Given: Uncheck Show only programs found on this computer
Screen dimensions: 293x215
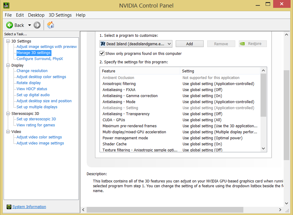Looking at the screenshot, I should [102, 53].
